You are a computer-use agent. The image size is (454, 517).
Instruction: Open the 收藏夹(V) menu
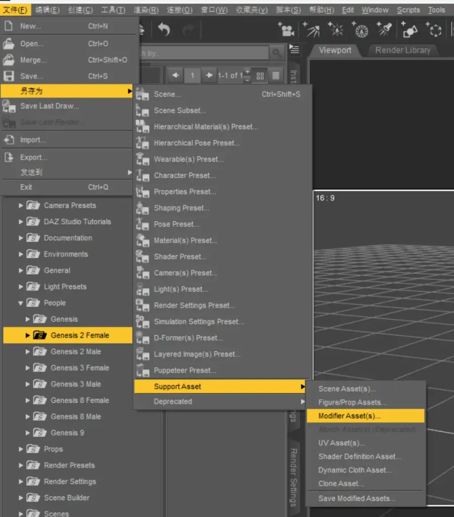coord(252,10)
